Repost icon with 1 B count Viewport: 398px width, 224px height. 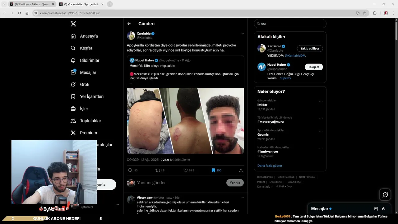160,170
